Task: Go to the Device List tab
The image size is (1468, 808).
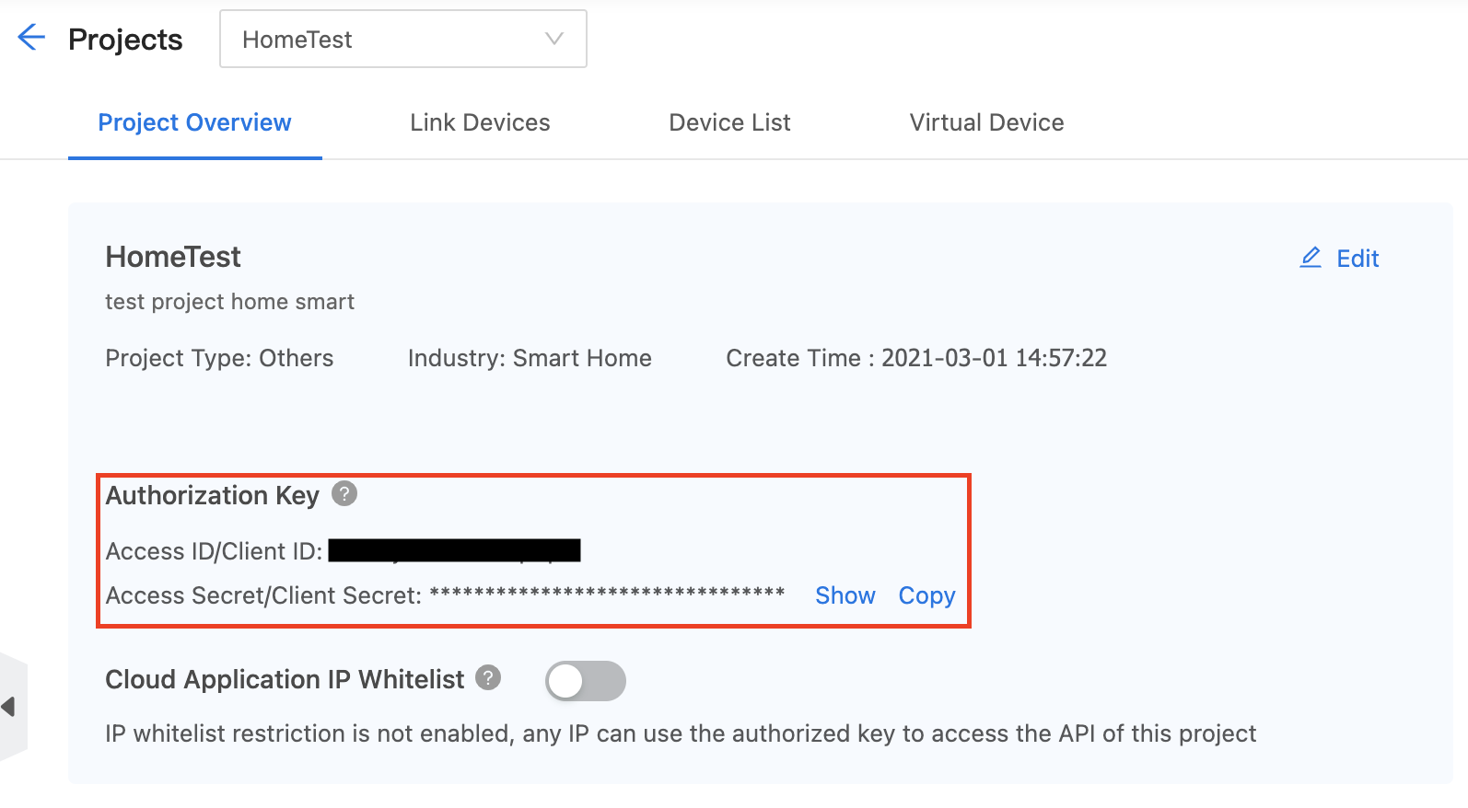Action: coord(729,122)
